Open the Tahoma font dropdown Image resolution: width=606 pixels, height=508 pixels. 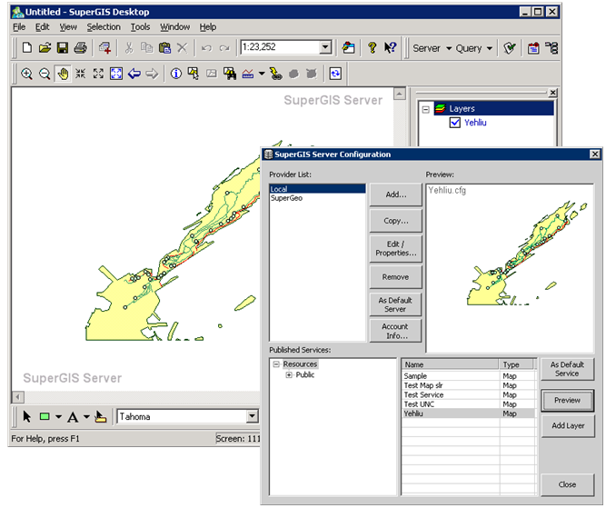tap(252, 417)
